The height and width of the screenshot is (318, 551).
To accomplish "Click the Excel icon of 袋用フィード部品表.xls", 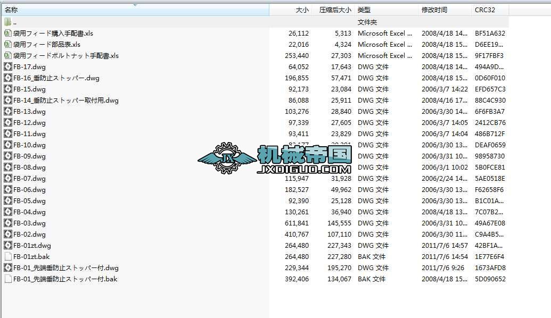I will (8, 45).
